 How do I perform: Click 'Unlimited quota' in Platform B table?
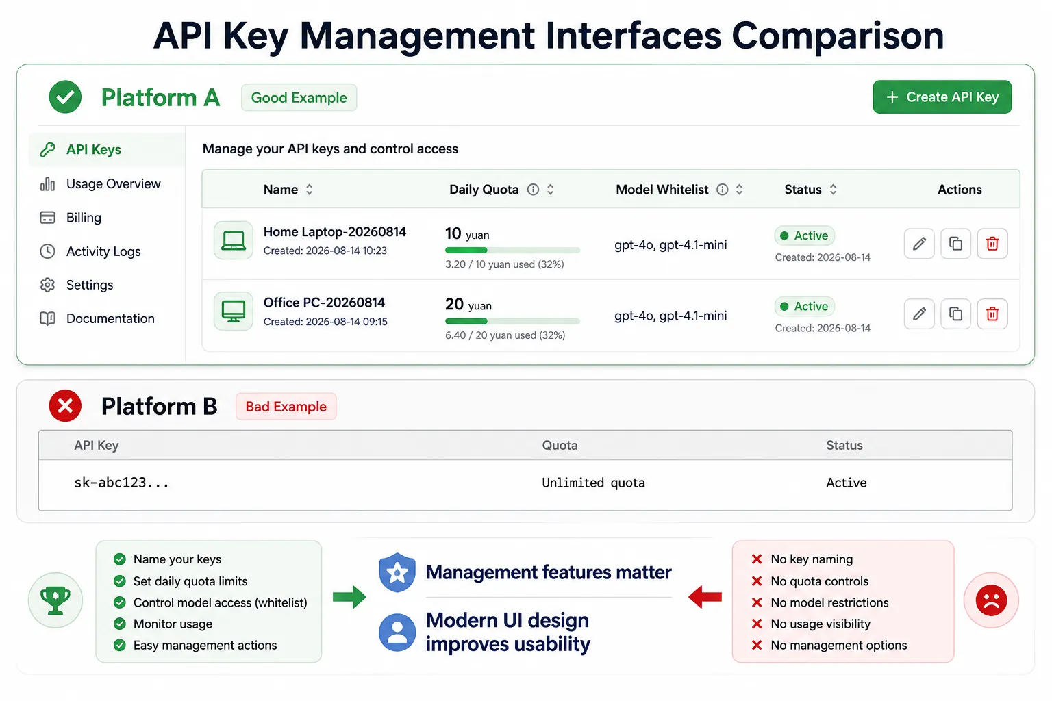tap(593, 483)
